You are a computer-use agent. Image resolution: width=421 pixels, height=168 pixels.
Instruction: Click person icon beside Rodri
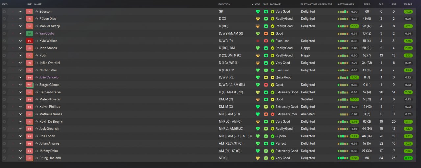(37, 55)
